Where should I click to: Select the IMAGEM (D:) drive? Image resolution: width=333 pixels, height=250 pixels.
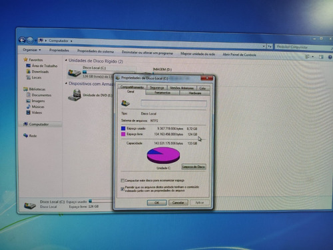(162, 69)
